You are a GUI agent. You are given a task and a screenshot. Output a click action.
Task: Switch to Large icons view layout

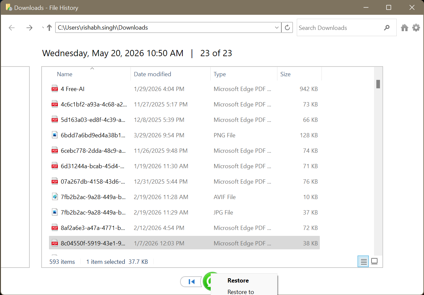pos(374,261)
